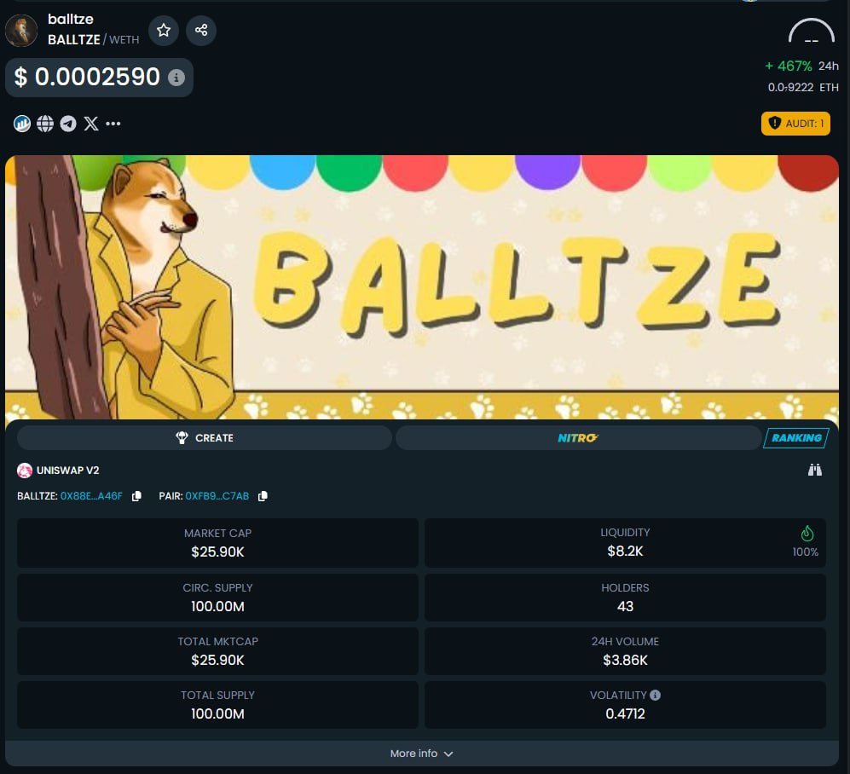Click the 0.0₇9222 ETH price text
The width and height of the screenshot is (850, 774).
pos(803,87)
